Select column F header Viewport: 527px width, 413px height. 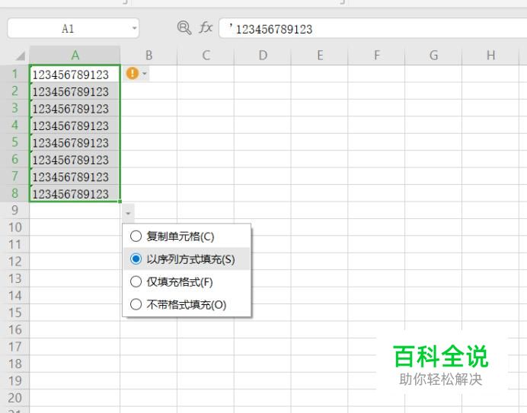(376, 55)
